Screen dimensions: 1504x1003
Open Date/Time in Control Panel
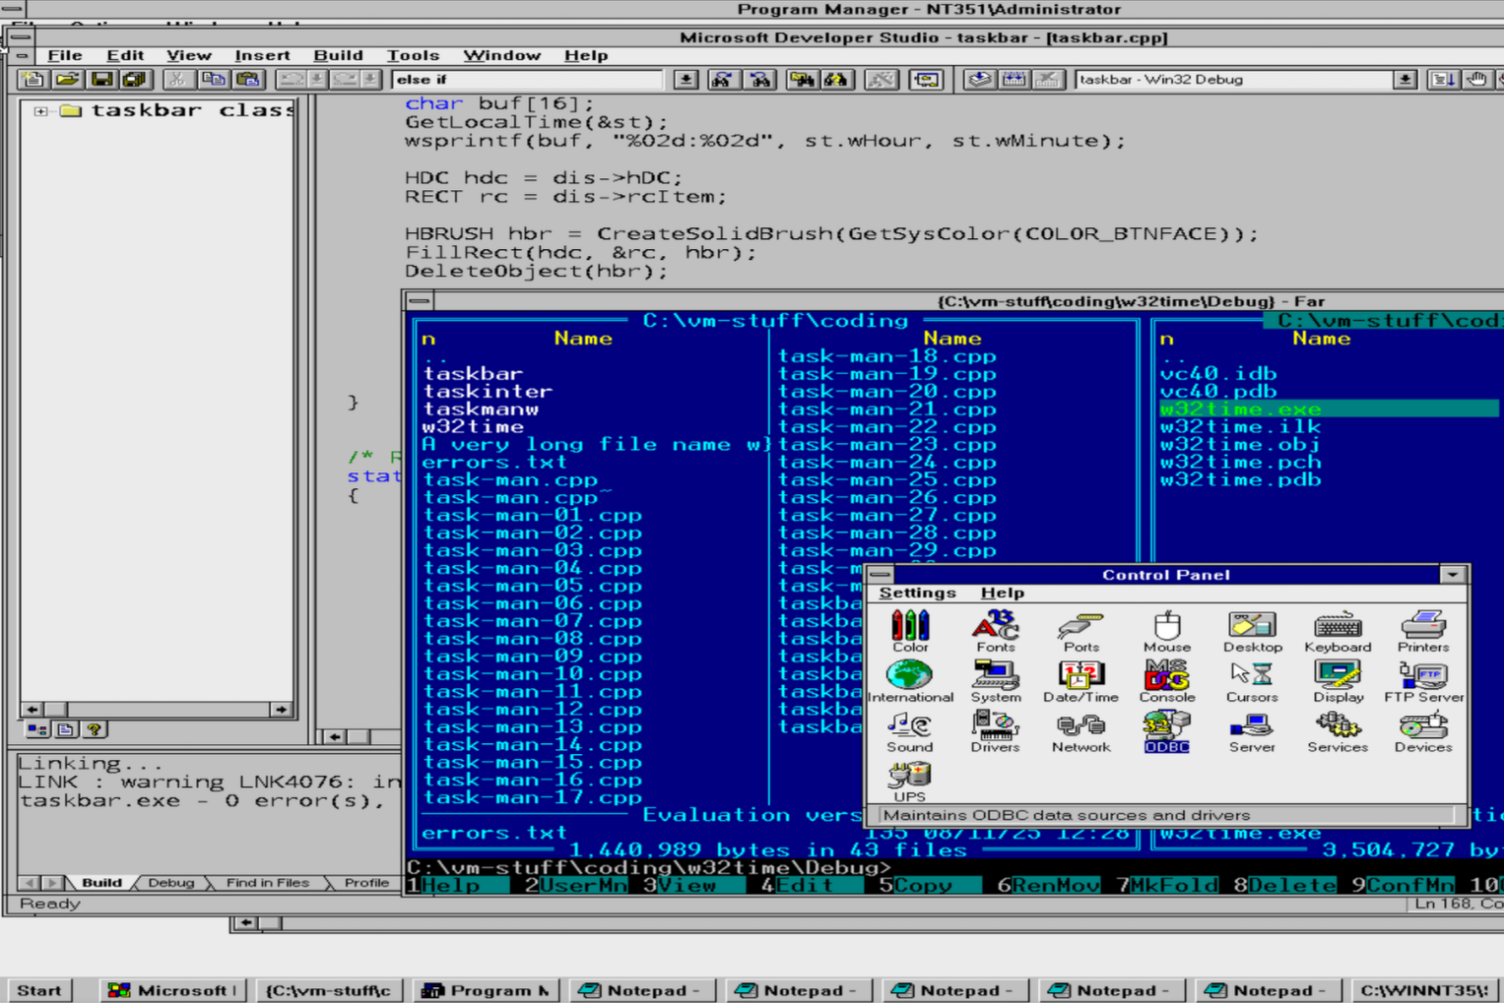coord(1080,681)
